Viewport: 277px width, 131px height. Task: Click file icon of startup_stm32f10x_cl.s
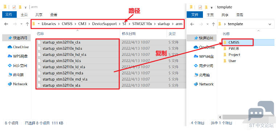pos(39,42)
